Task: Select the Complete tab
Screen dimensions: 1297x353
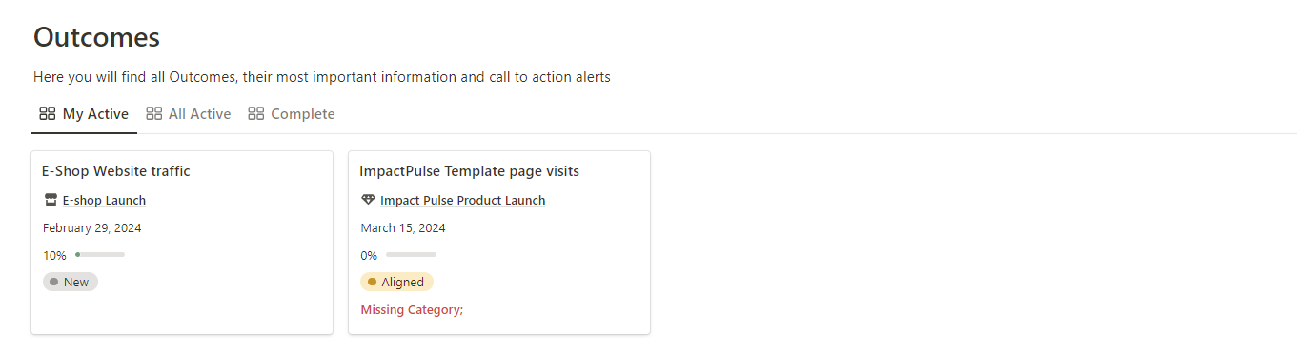Action: [x=292, y=114]
